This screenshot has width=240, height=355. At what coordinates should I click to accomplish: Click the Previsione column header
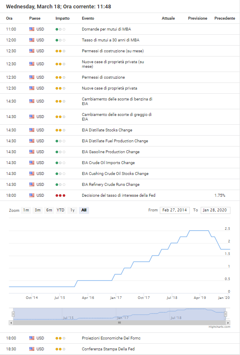[x=198, y=18]
